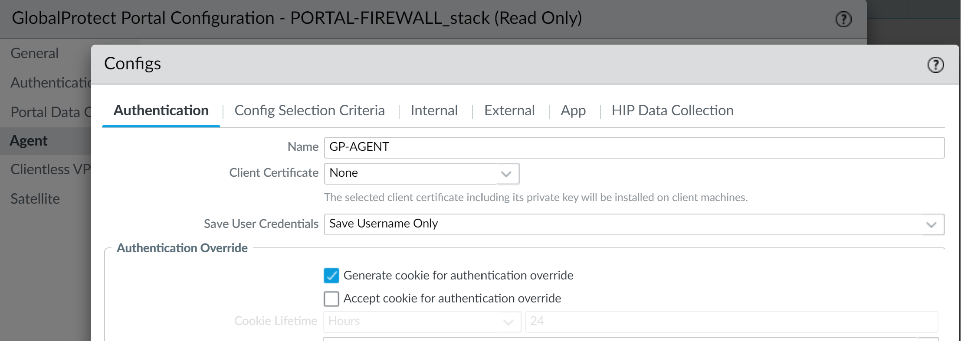Go to the External tab
Viewport: 961px width, 341px height.
(509, 110)
